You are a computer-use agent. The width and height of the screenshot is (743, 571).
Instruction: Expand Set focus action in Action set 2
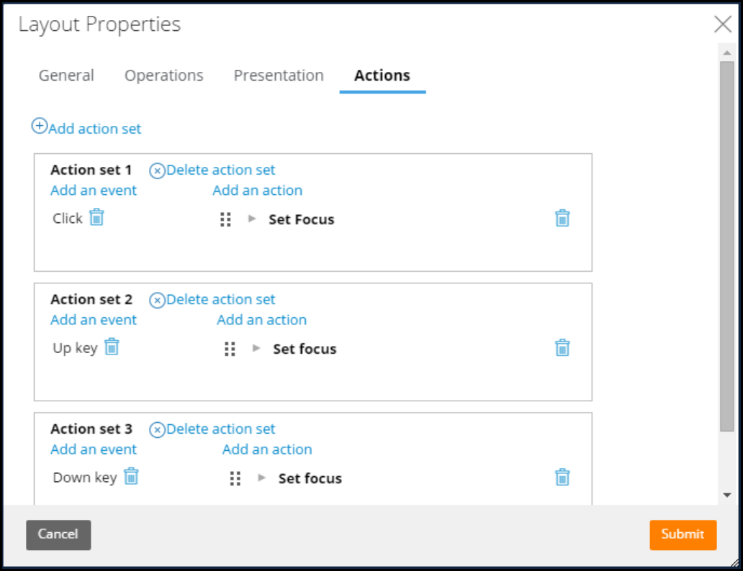256,348
